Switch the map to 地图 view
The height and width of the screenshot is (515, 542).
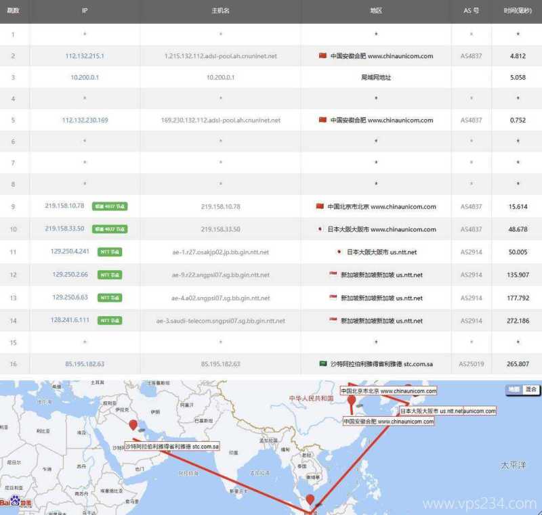[x=514, y=389]
